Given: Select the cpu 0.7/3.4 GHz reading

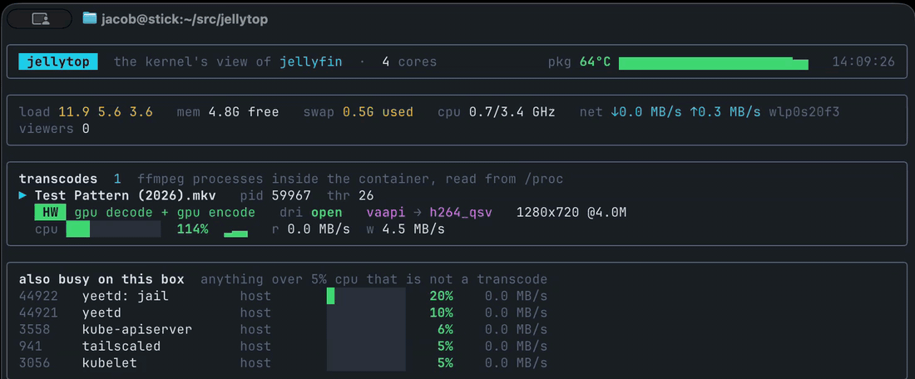Looking at the screenshot, I should coord(497,112).
